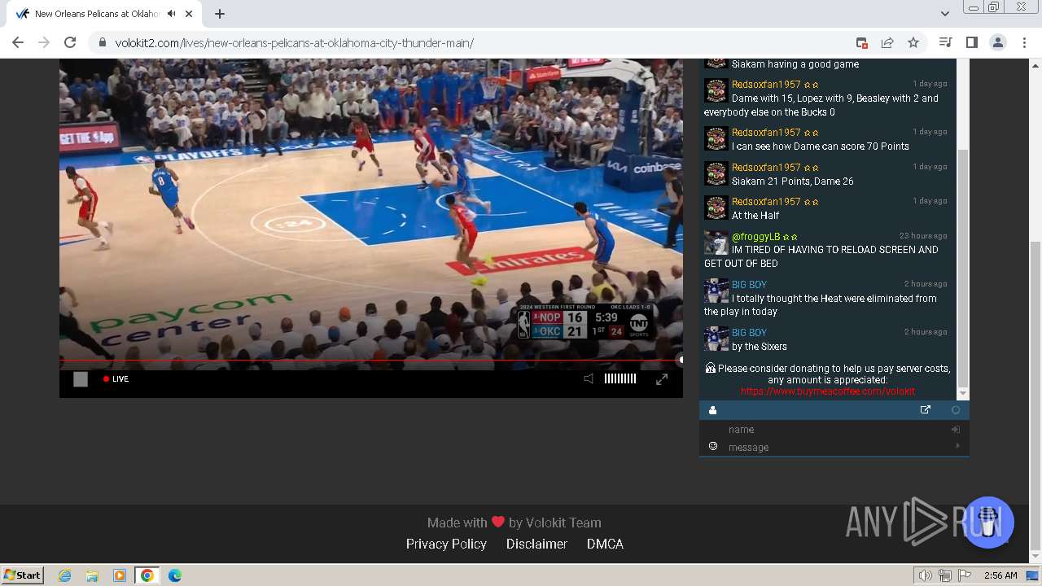The image size is (1042, 586).
Task: Switch to Chrome on the taskbar
Action: (147, 575)
